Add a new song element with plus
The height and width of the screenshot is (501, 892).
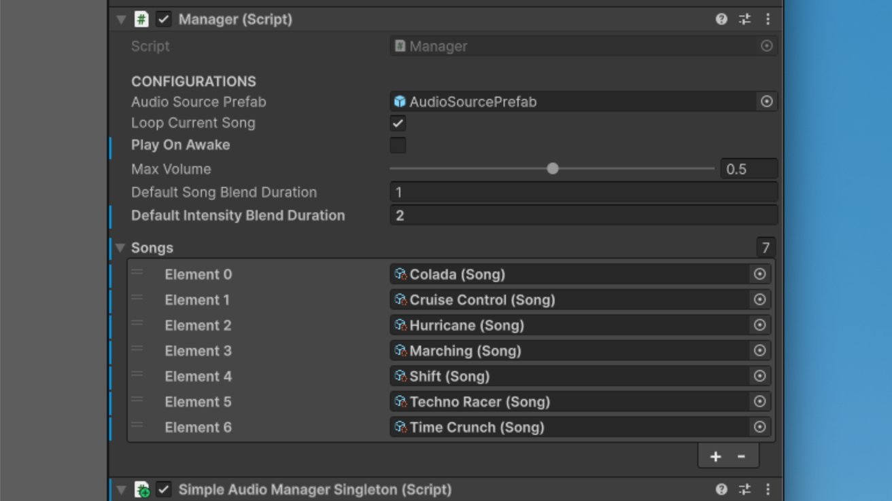[715, 457]
